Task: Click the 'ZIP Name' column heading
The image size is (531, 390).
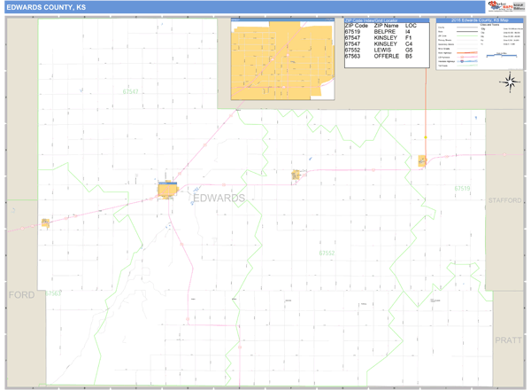Action: click(386, 26)
